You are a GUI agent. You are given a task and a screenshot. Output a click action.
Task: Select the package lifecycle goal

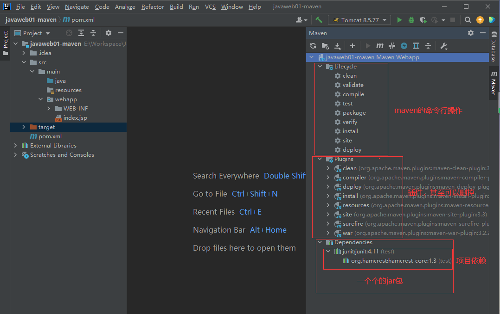[354, 113]
